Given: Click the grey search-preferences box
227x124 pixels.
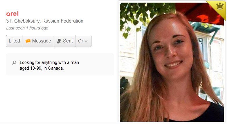Looking at the screenshot, I should point(60,64).
